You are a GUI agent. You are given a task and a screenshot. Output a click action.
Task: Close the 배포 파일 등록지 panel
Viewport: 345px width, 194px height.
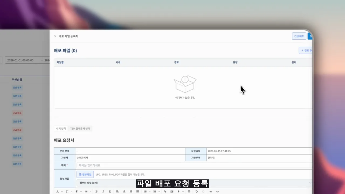55,36
